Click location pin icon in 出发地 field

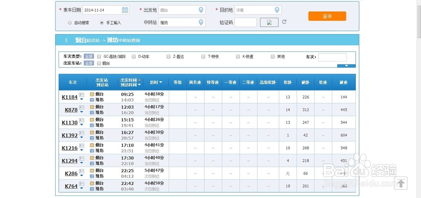pos(201,10)
